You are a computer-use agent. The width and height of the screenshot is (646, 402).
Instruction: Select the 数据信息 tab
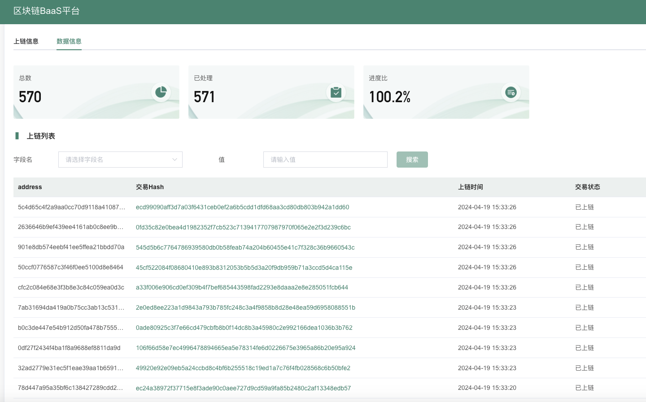tap(69, 41)
